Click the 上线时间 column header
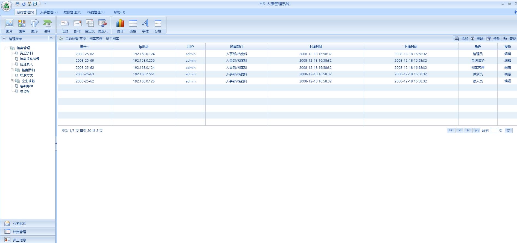This screenshot has width=517, height=243. (x=316, y=46)
